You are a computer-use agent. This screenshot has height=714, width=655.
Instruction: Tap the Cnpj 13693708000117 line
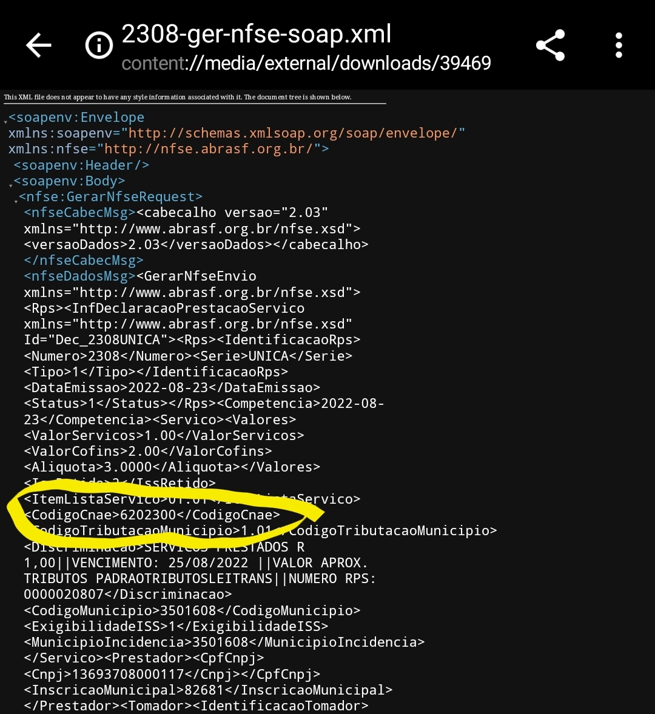pos(172,674)
